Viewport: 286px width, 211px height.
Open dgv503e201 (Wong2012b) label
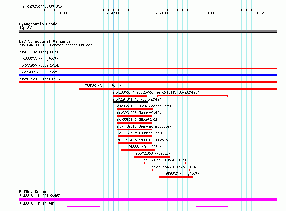[x=40, y=79]
